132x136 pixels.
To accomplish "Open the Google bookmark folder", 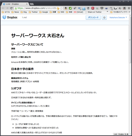I will point(44,12).
